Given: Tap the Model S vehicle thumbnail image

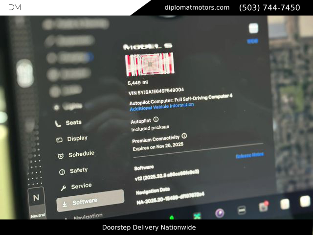Looking at the screenshot, I should pos(150,64).
